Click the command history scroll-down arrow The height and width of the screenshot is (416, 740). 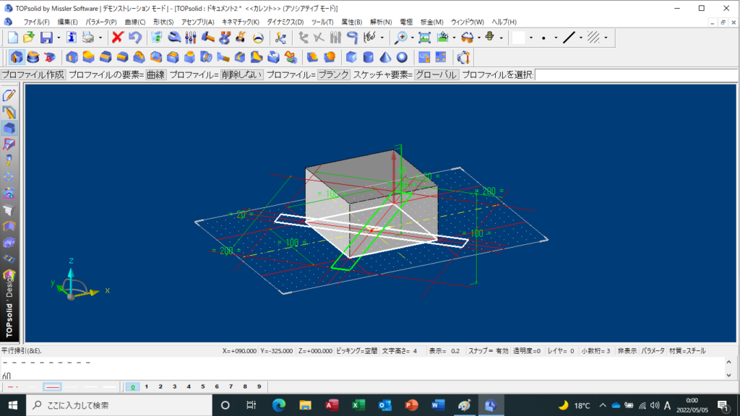click(729, 375)
